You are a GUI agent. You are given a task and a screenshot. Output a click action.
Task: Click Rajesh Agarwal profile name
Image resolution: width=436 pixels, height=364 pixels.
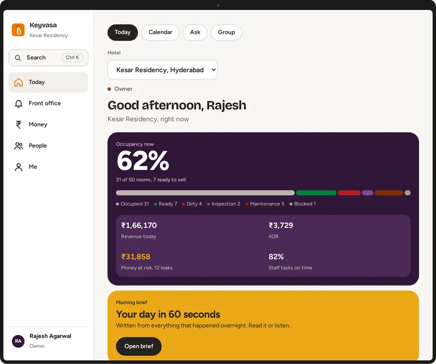(50, 336)
